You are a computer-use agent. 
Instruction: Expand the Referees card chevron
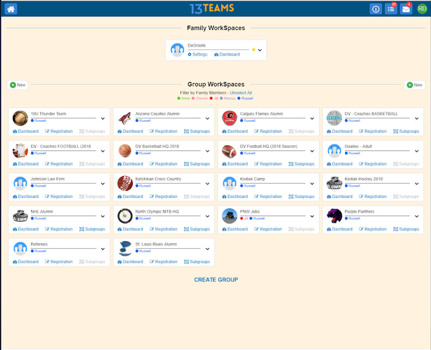point(103,249)
